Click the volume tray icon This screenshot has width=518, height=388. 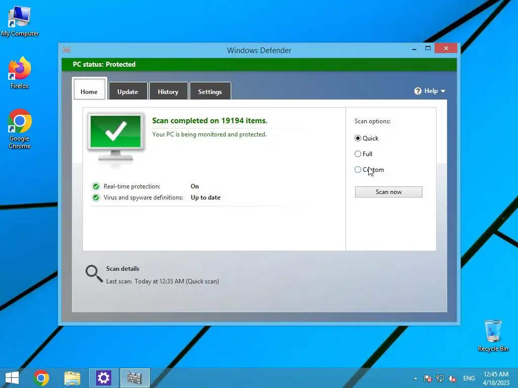452,378
